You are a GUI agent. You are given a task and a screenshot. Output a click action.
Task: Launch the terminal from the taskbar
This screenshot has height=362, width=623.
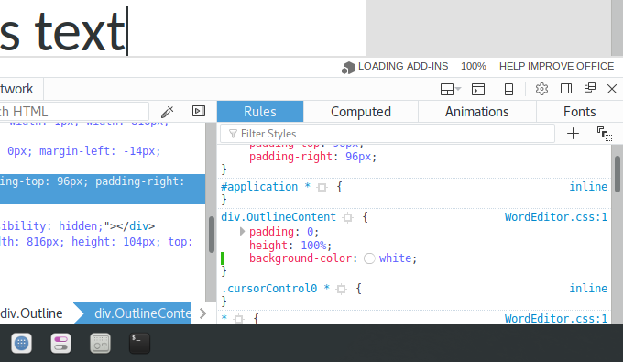click(x=139, y=343)
